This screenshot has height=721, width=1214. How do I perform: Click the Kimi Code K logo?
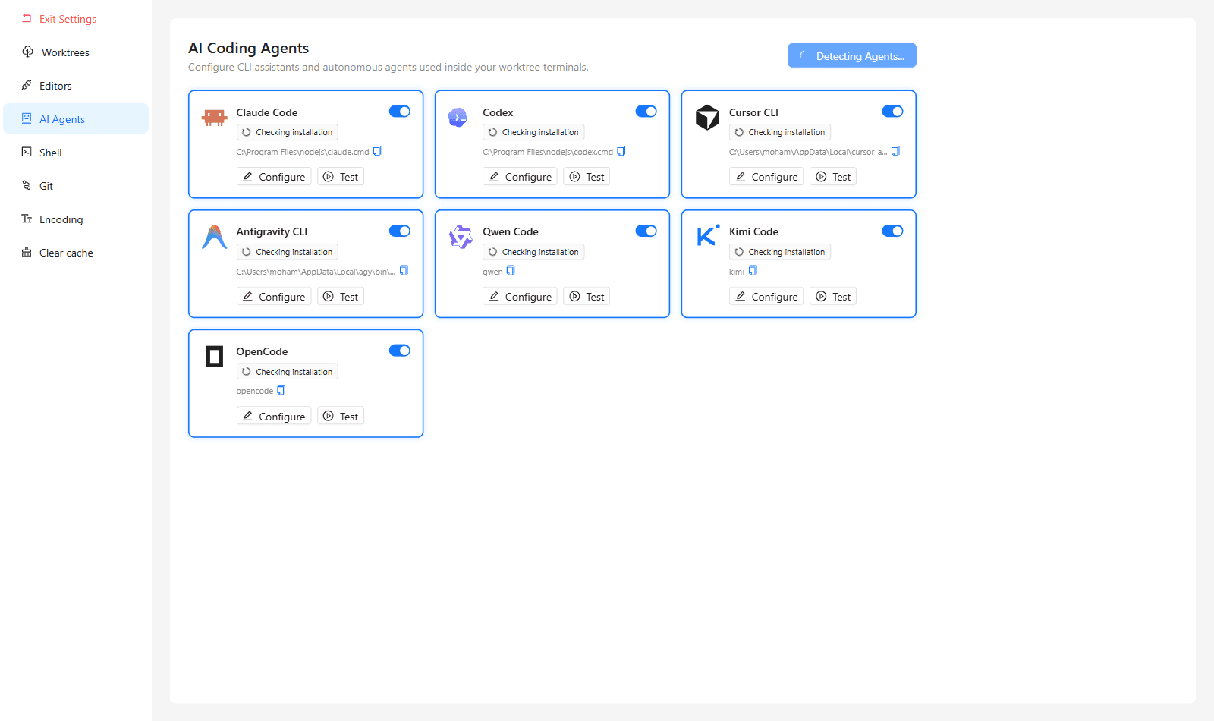tap(707, 235)
